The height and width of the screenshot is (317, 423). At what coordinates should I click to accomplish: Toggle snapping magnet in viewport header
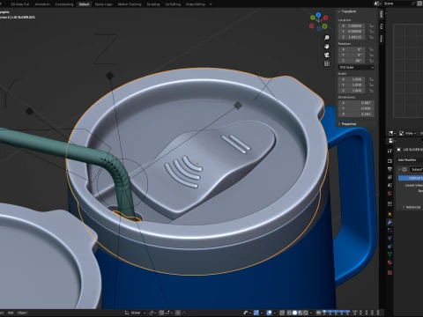(x=161, y=313)
